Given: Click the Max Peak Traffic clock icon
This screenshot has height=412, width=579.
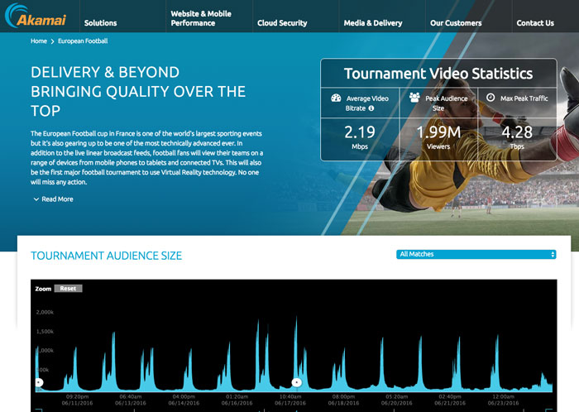Looking at the screenshot, I should 490,98.
